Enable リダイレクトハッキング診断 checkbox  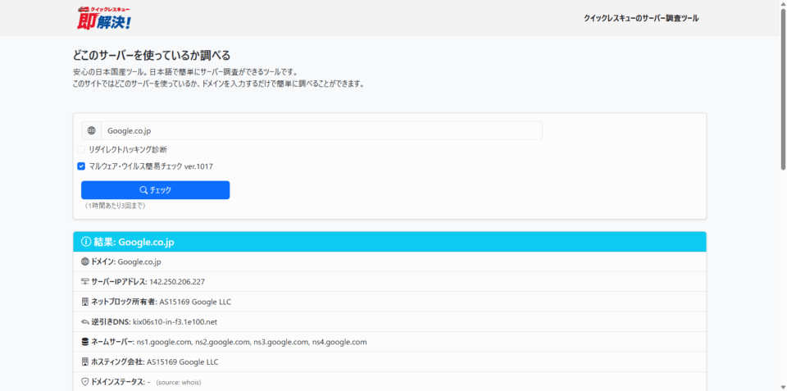click(x=81, y=149)
